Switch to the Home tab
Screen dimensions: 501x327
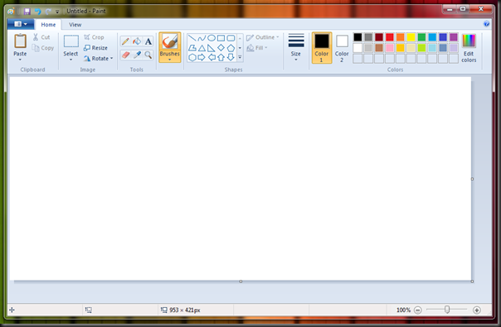(48, 25)
